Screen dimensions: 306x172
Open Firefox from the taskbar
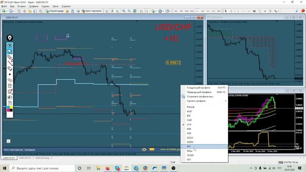[x=108, y=168]
